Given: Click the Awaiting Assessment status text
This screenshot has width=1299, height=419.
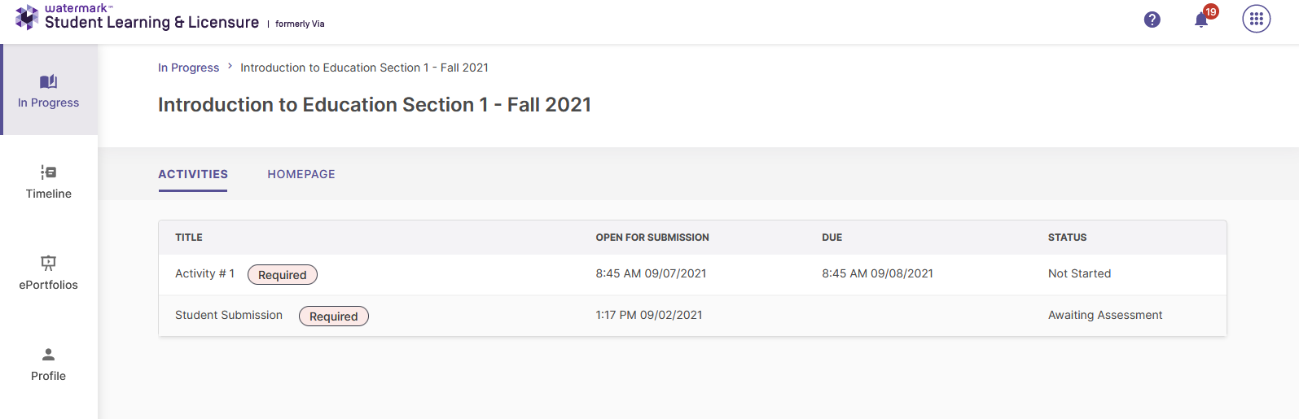Looking at the screenshot, I should tap(1105, 315).
